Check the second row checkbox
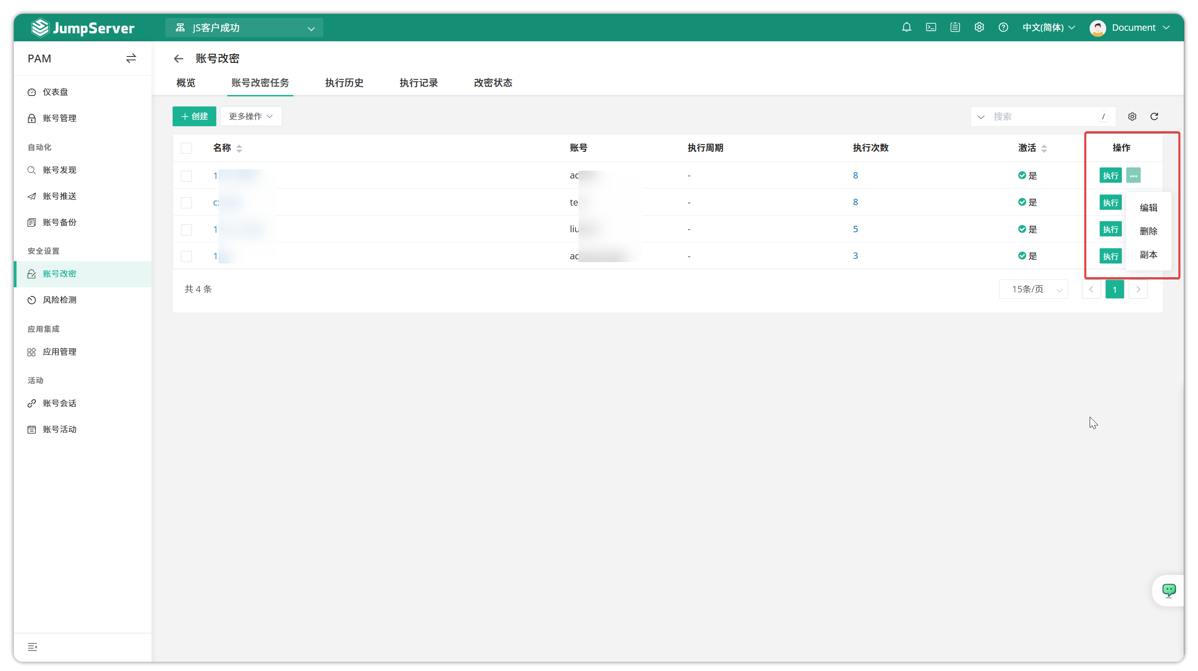1198x671 pixels. 186,202
